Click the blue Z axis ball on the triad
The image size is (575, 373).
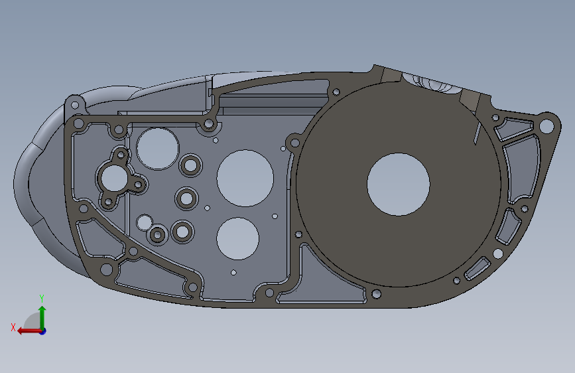[43, 331]
